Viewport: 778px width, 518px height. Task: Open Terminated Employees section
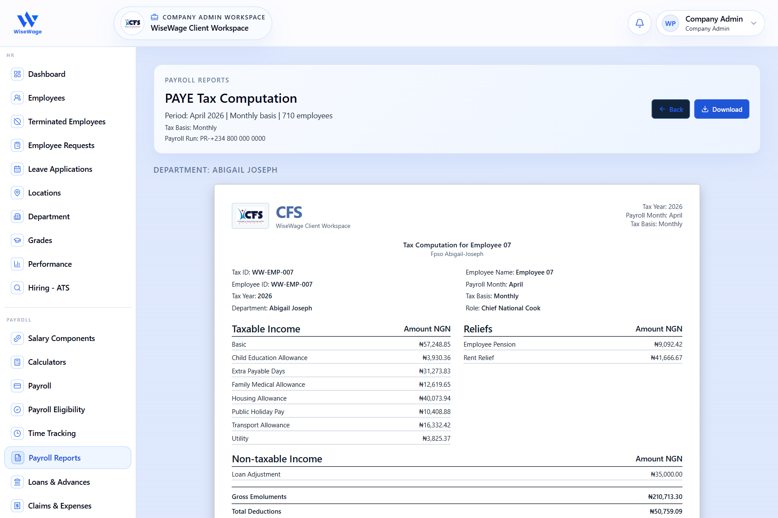pyautogui.click(x=68, y=122)
